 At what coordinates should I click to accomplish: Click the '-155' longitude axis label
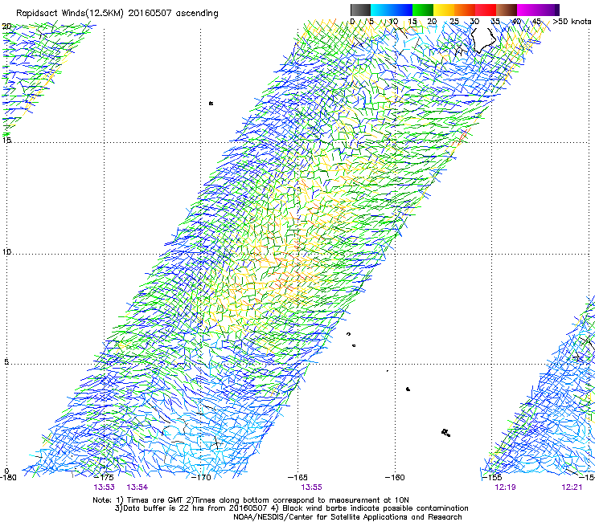(x=492, y=478)
